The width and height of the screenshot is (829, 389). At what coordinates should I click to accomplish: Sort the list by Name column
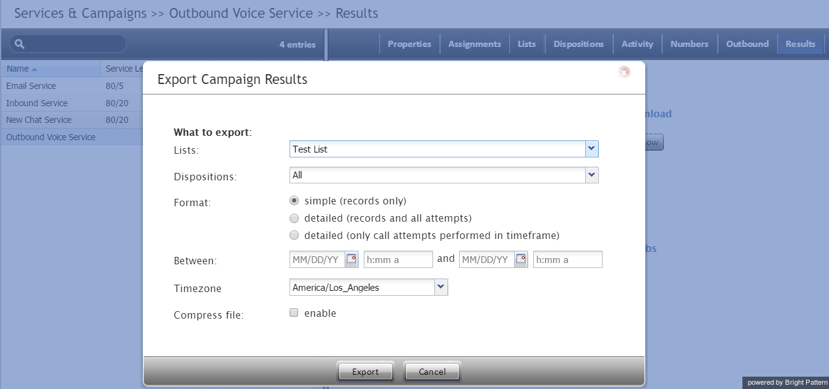[22, 69]
